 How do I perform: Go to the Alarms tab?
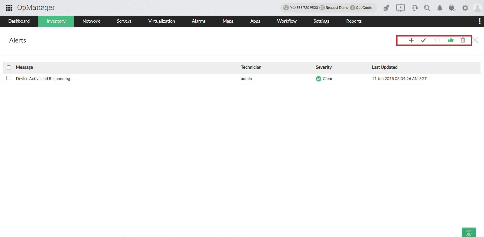coord(199,21)
